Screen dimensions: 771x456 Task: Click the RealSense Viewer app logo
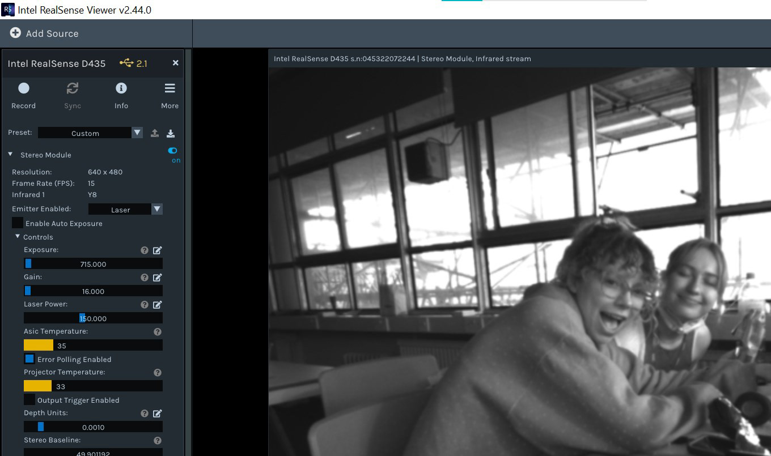point(8,9)
